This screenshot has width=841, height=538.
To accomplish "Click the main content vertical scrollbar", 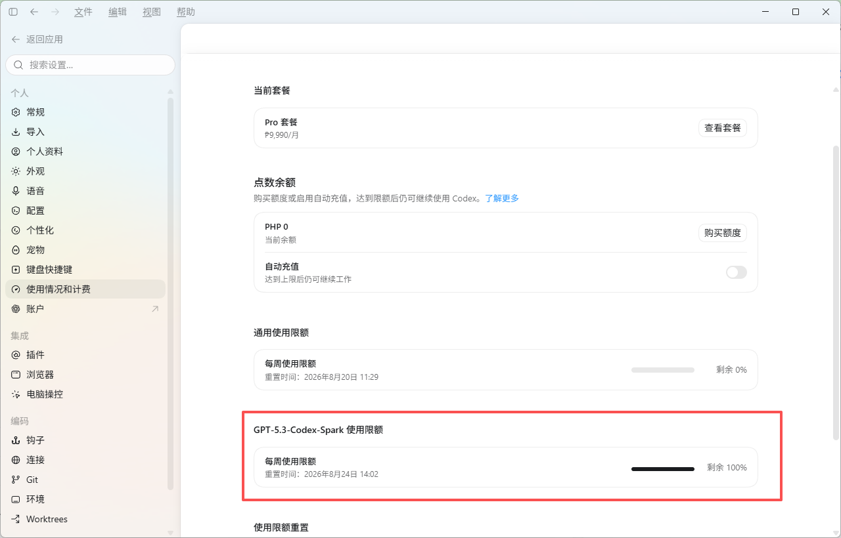I will 836,292.
